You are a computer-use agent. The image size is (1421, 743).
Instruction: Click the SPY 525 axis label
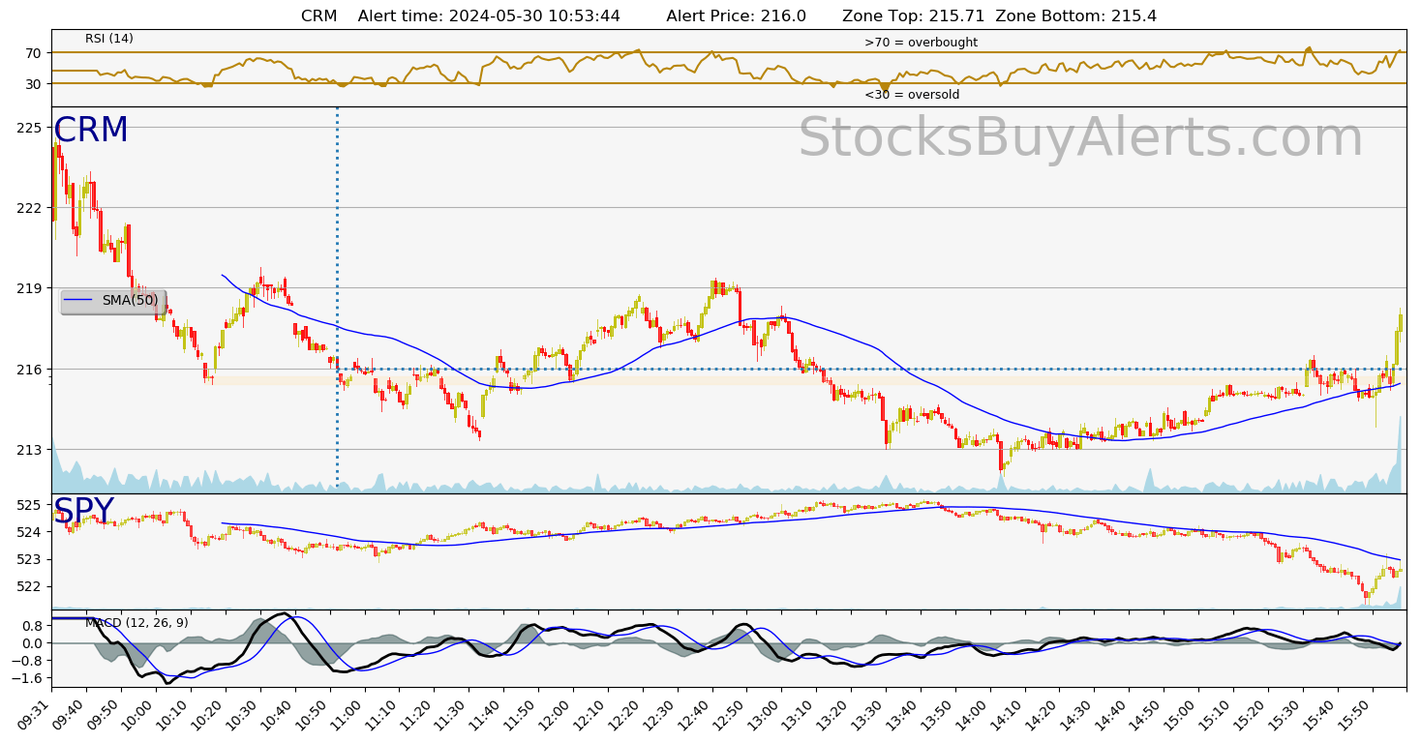coord(29,505)
